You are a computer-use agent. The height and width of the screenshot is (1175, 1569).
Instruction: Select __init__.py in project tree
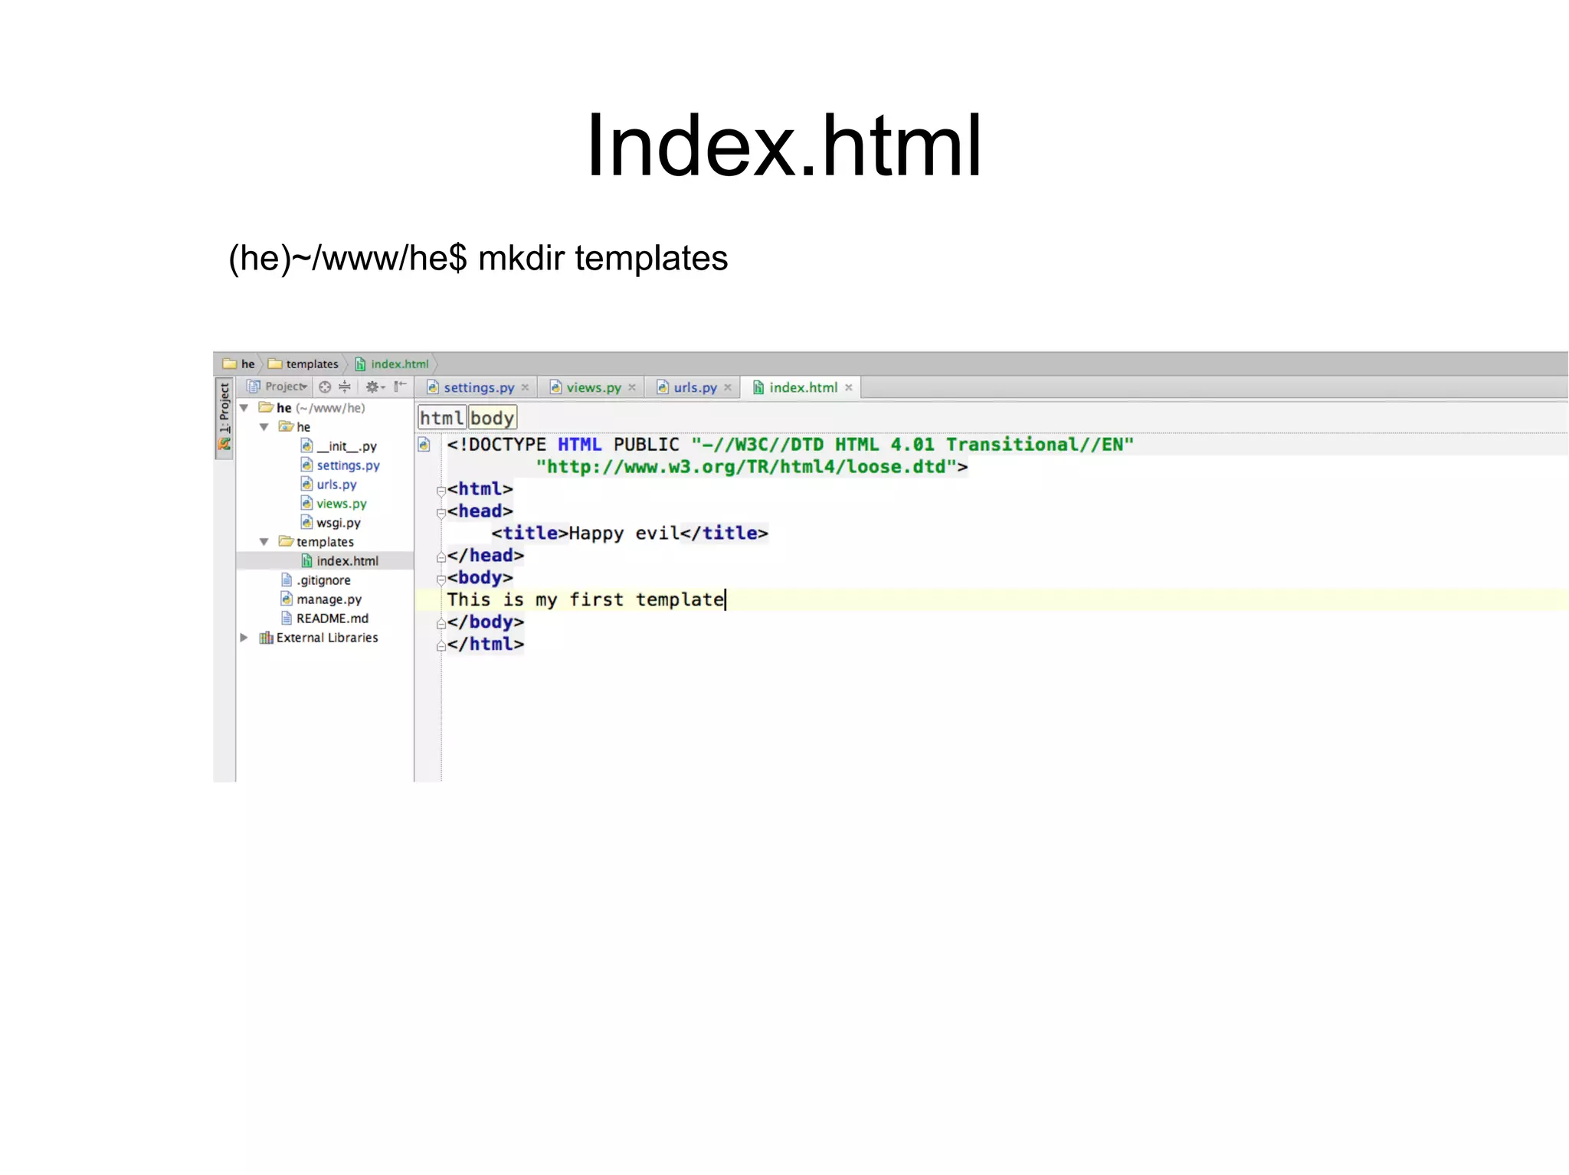339,446
